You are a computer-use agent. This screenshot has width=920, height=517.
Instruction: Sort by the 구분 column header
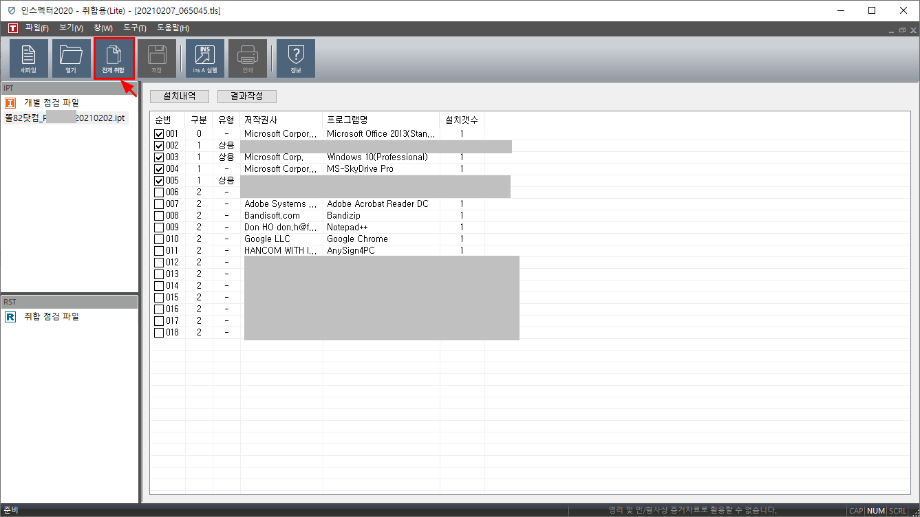pyautogui.click(x=199, y=120)
